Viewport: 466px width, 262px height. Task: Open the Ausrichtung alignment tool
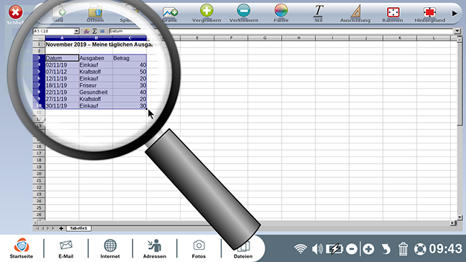click(x=356, y=11)
